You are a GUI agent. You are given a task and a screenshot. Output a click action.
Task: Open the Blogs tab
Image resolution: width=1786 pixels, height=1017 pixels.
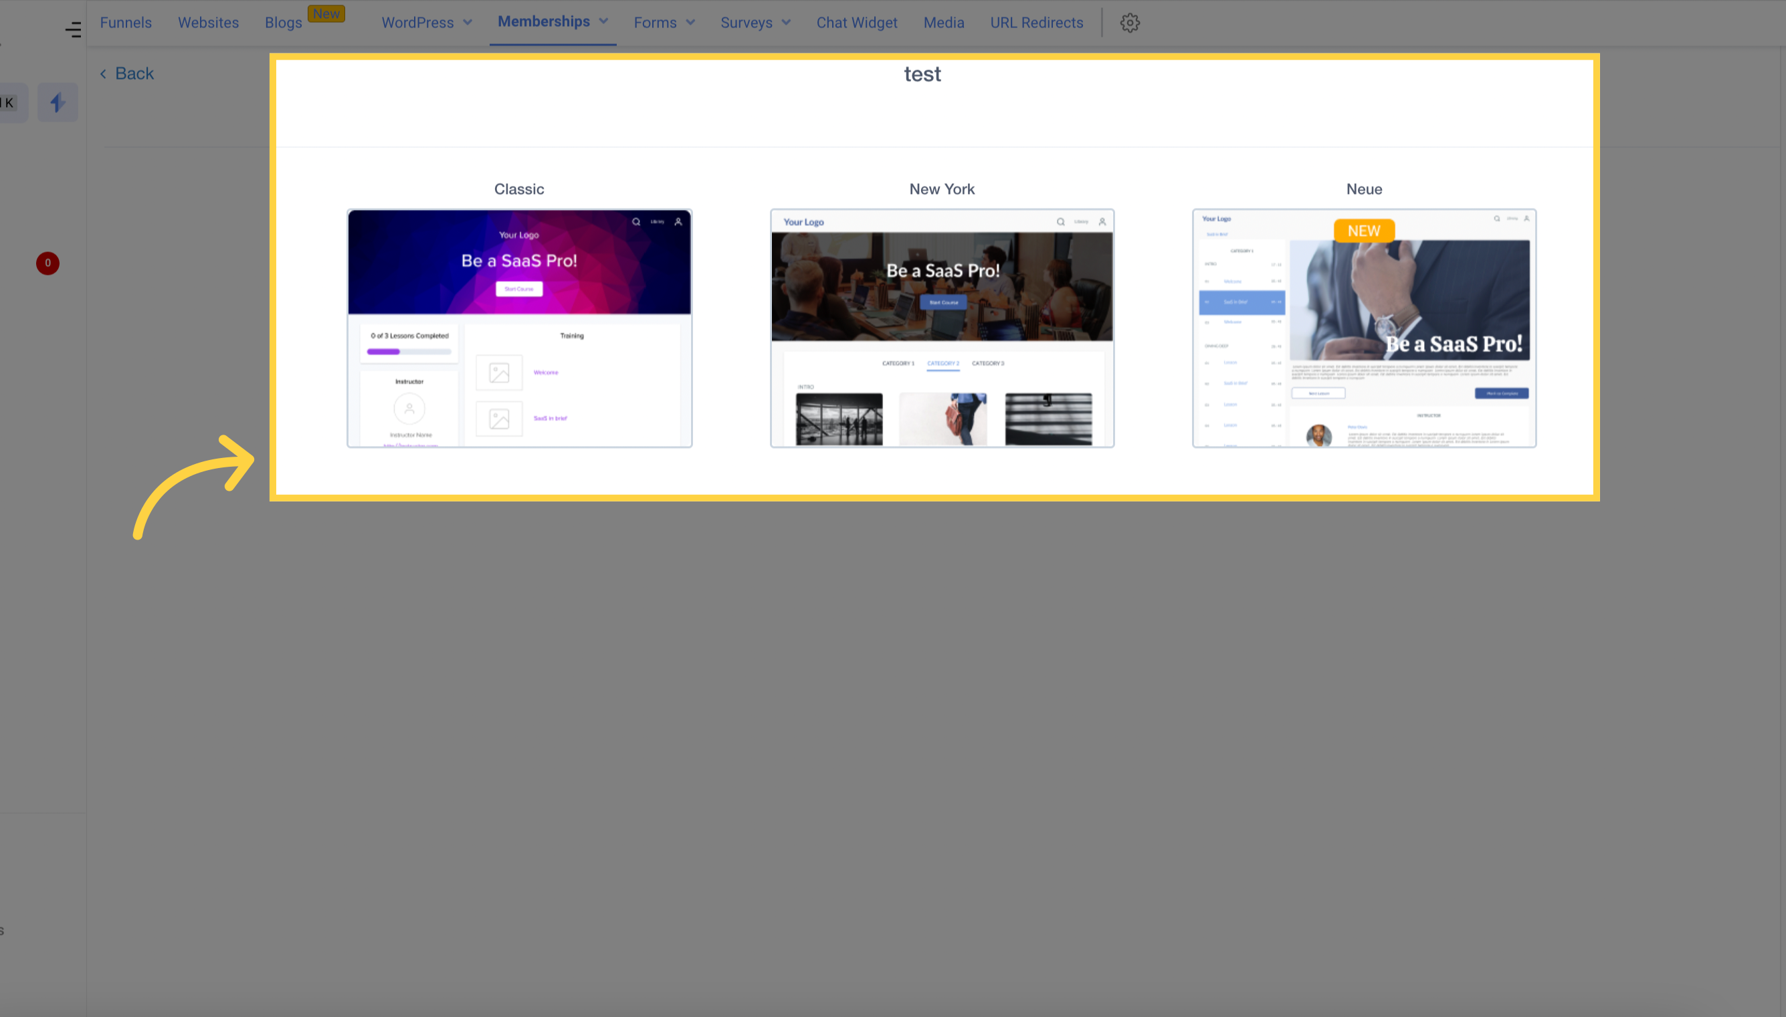(x=283, y=22)
